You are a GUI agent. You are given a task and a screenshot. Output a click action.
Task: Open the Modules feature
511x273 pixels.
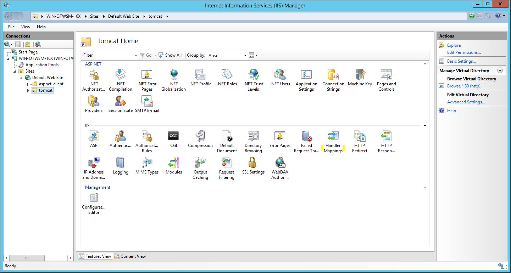[173, 166]
